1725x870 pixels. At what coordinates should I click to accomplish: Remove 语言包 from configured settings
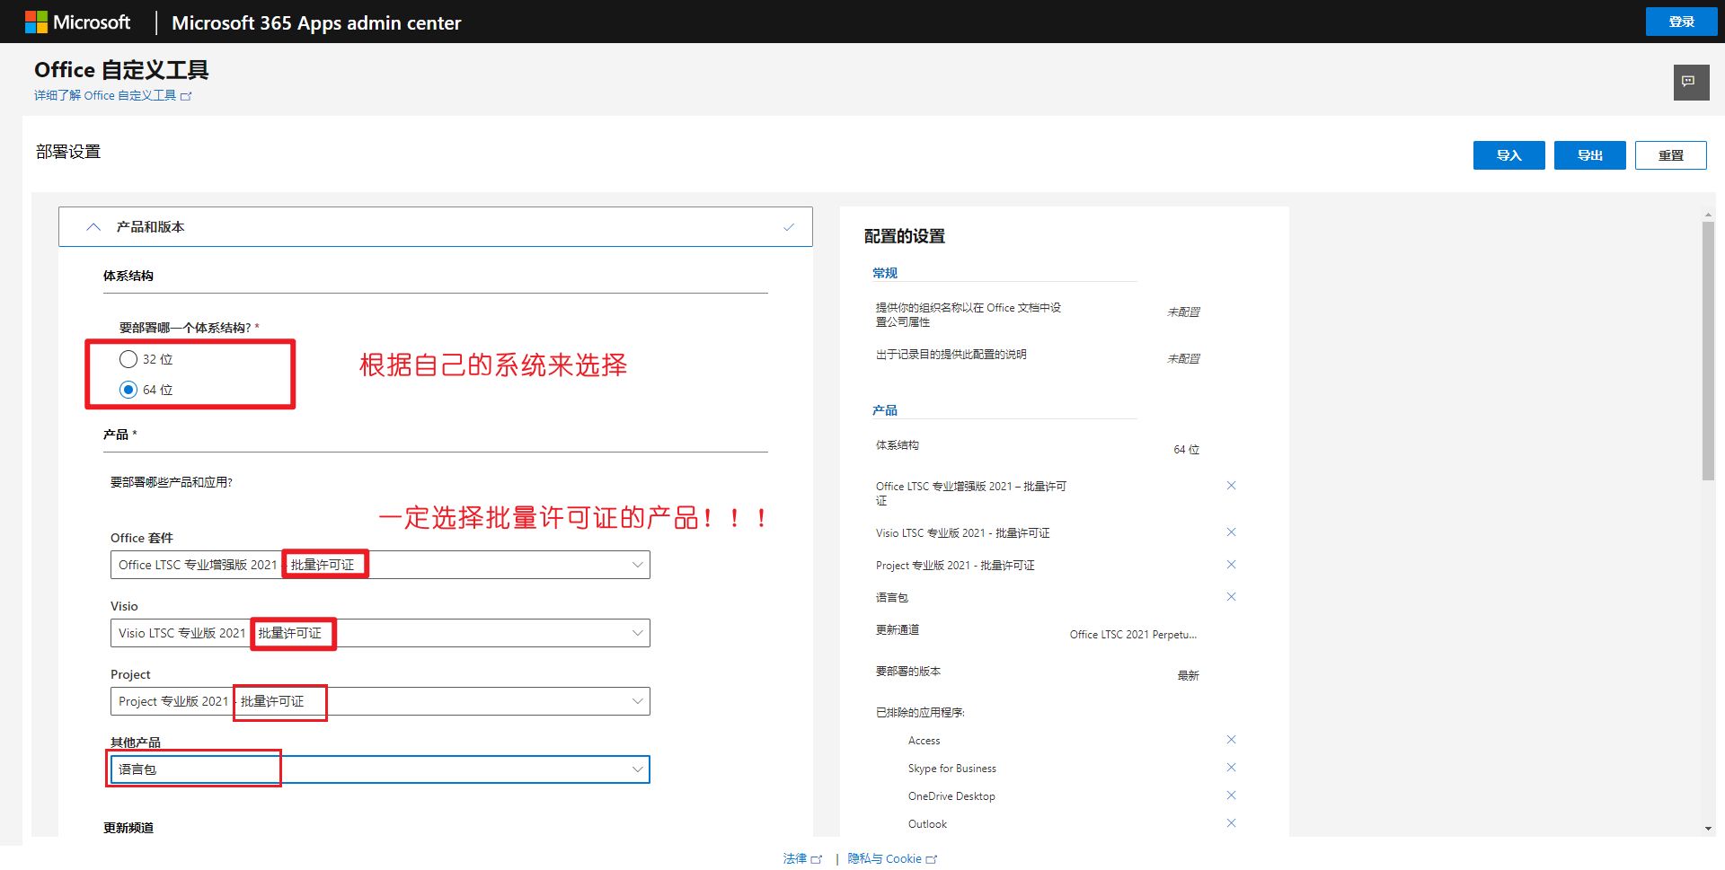click(1231, 597)
